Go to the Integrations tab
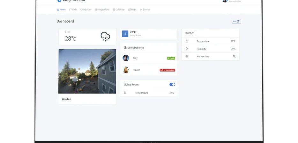298x143 pixels. 101,10
